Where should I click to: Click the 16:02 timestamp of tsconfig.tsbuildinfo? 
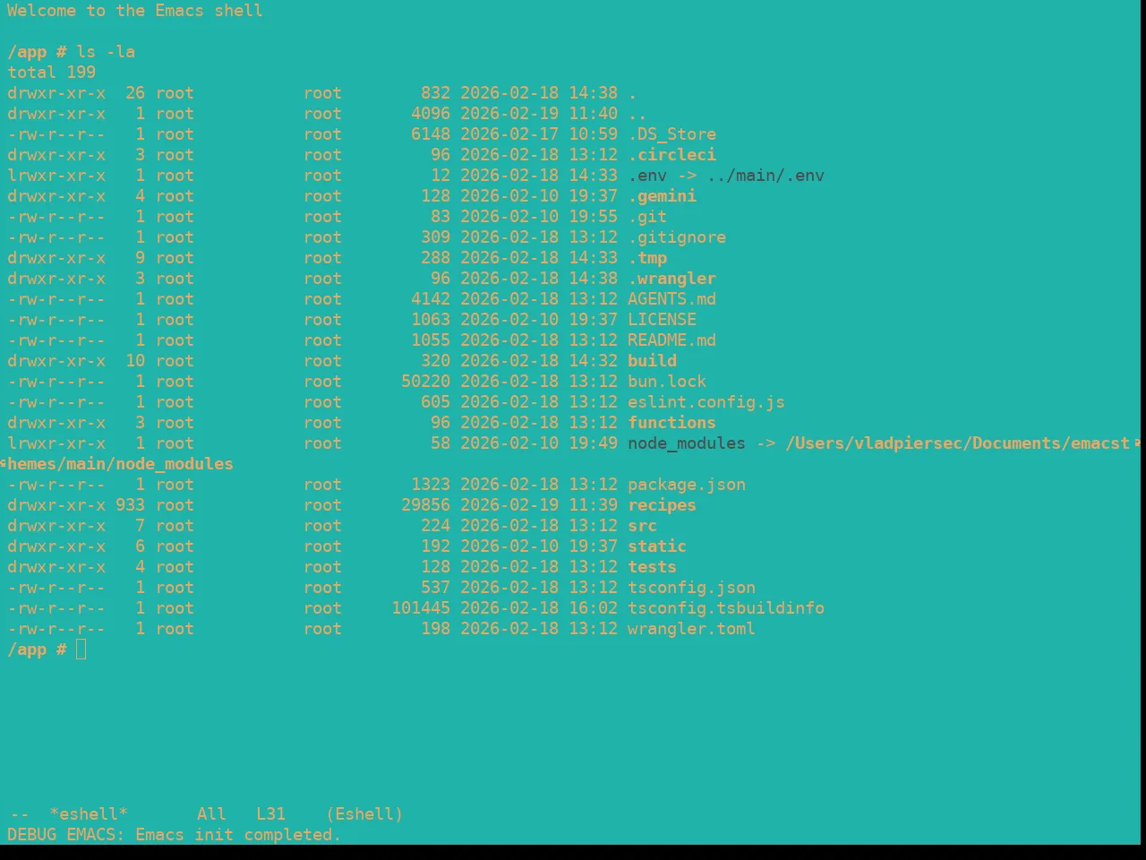[x=593, y=608]
